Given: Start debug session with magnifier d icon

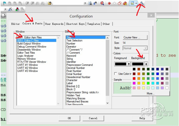Looking at the screenshot, I should pos(102,3).
